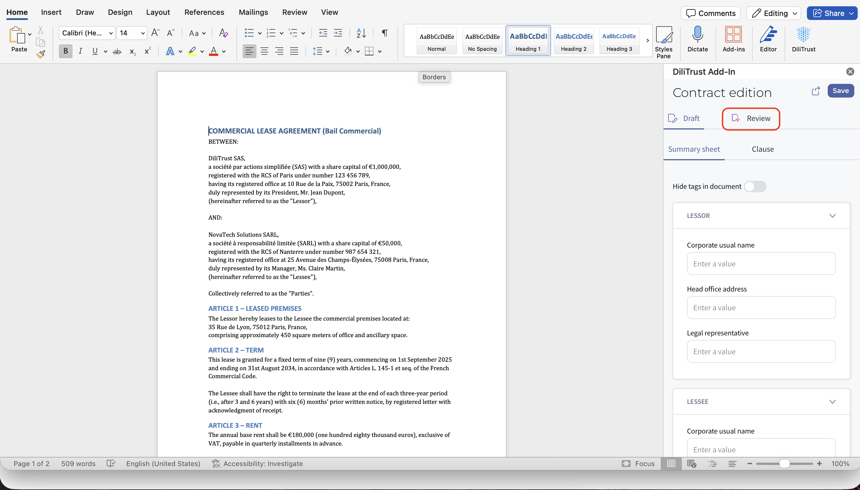Click the Sort A-Z icon
Image resolution: width=860 pixels, height=490 pixels.
[x=361, y=33]
